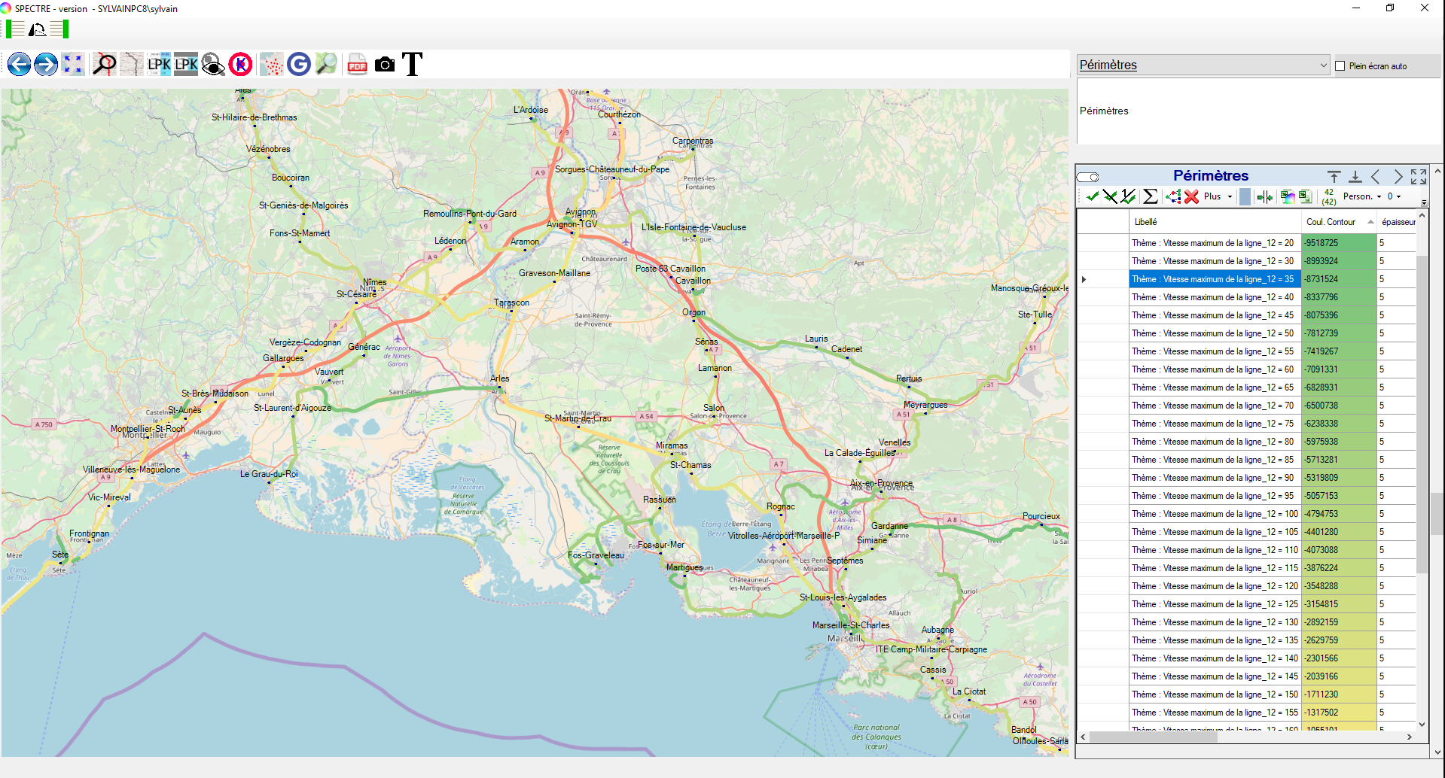This screenshot has width=1445, height=778.
Task: Click the blue Google G icon
Action: click(x=299, y=65)
